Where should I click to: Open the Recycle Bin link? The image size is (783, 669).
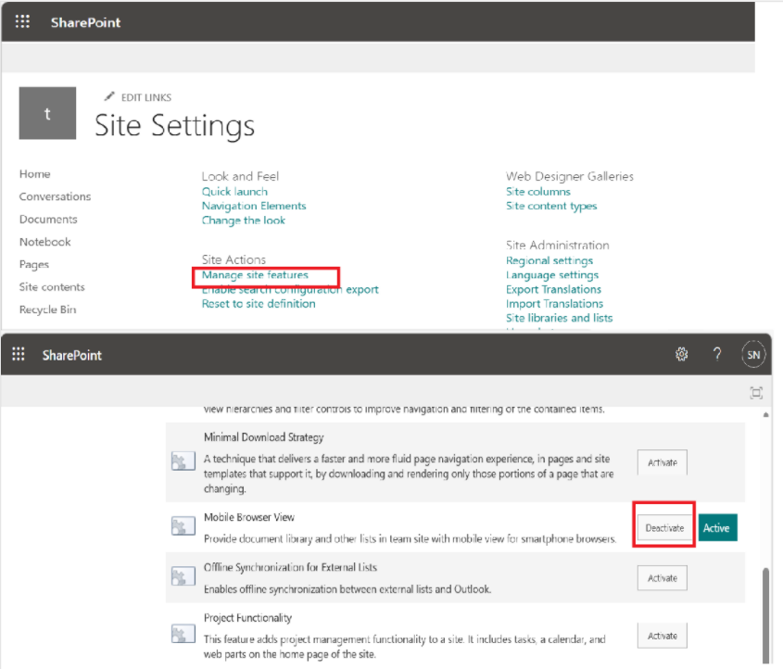click(48, 309)
